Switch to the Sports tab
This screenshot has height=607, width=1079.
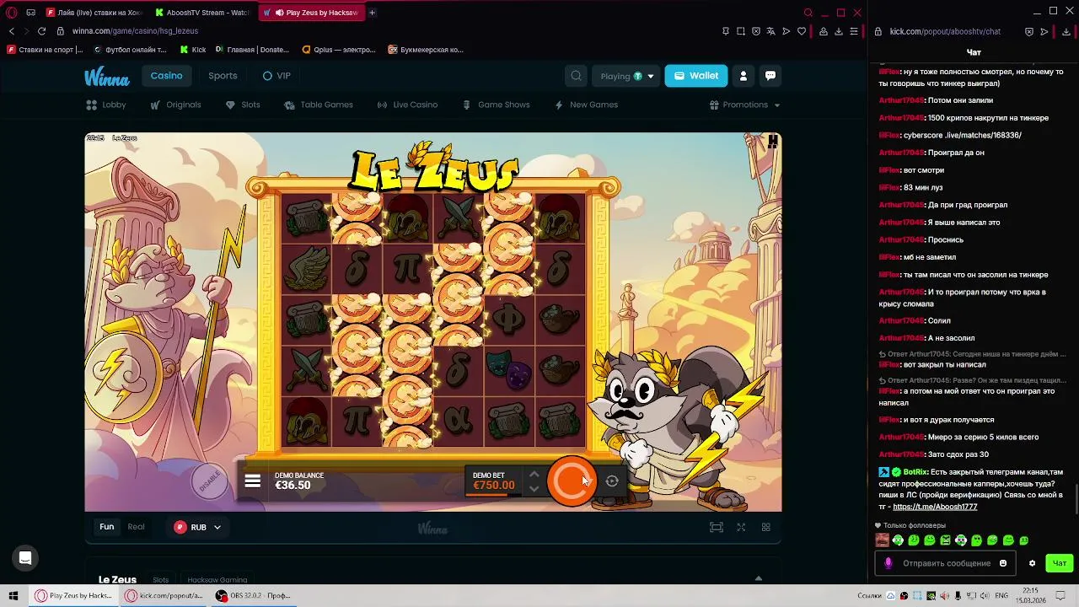pyautogui.click(x=223, y=76)
